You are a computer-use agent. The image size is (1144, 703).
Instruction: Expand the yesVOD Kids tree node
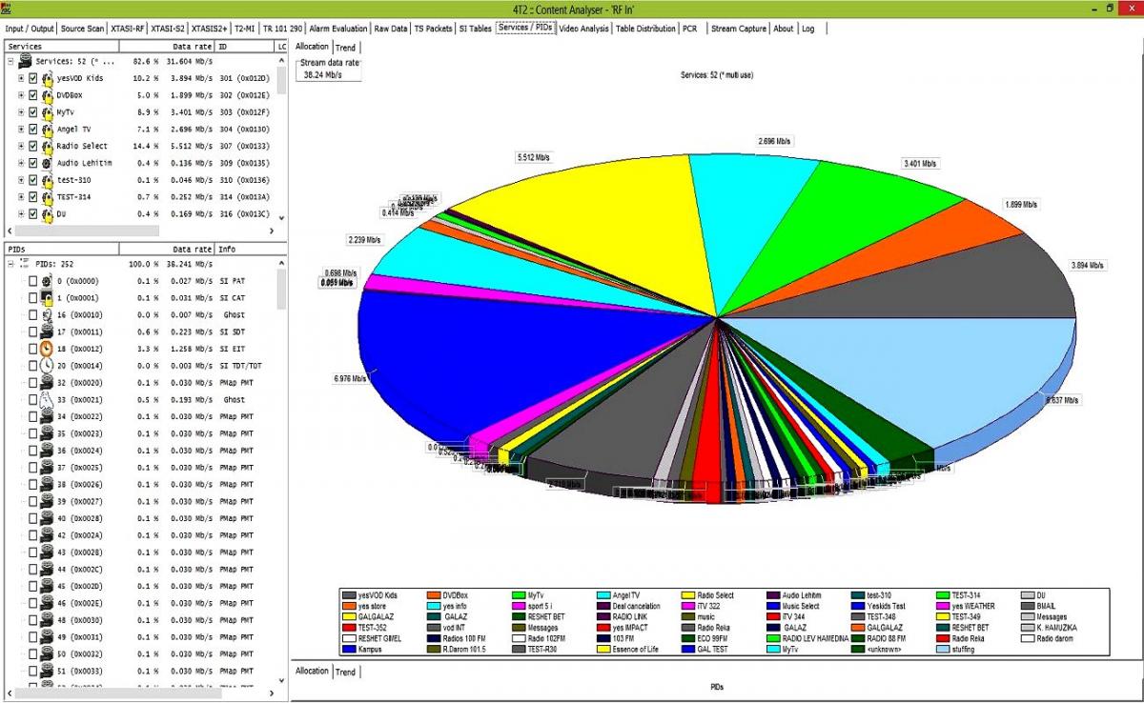click(21, 78)
